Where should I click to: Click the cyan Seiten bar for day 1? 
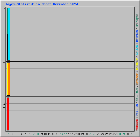tap(9, 34)
